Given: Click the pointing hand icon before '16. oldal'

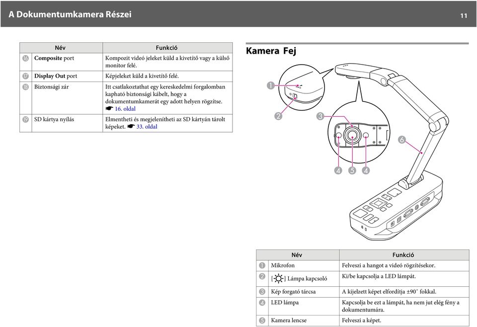Looking at the screenshot, I should coord(109,109).
